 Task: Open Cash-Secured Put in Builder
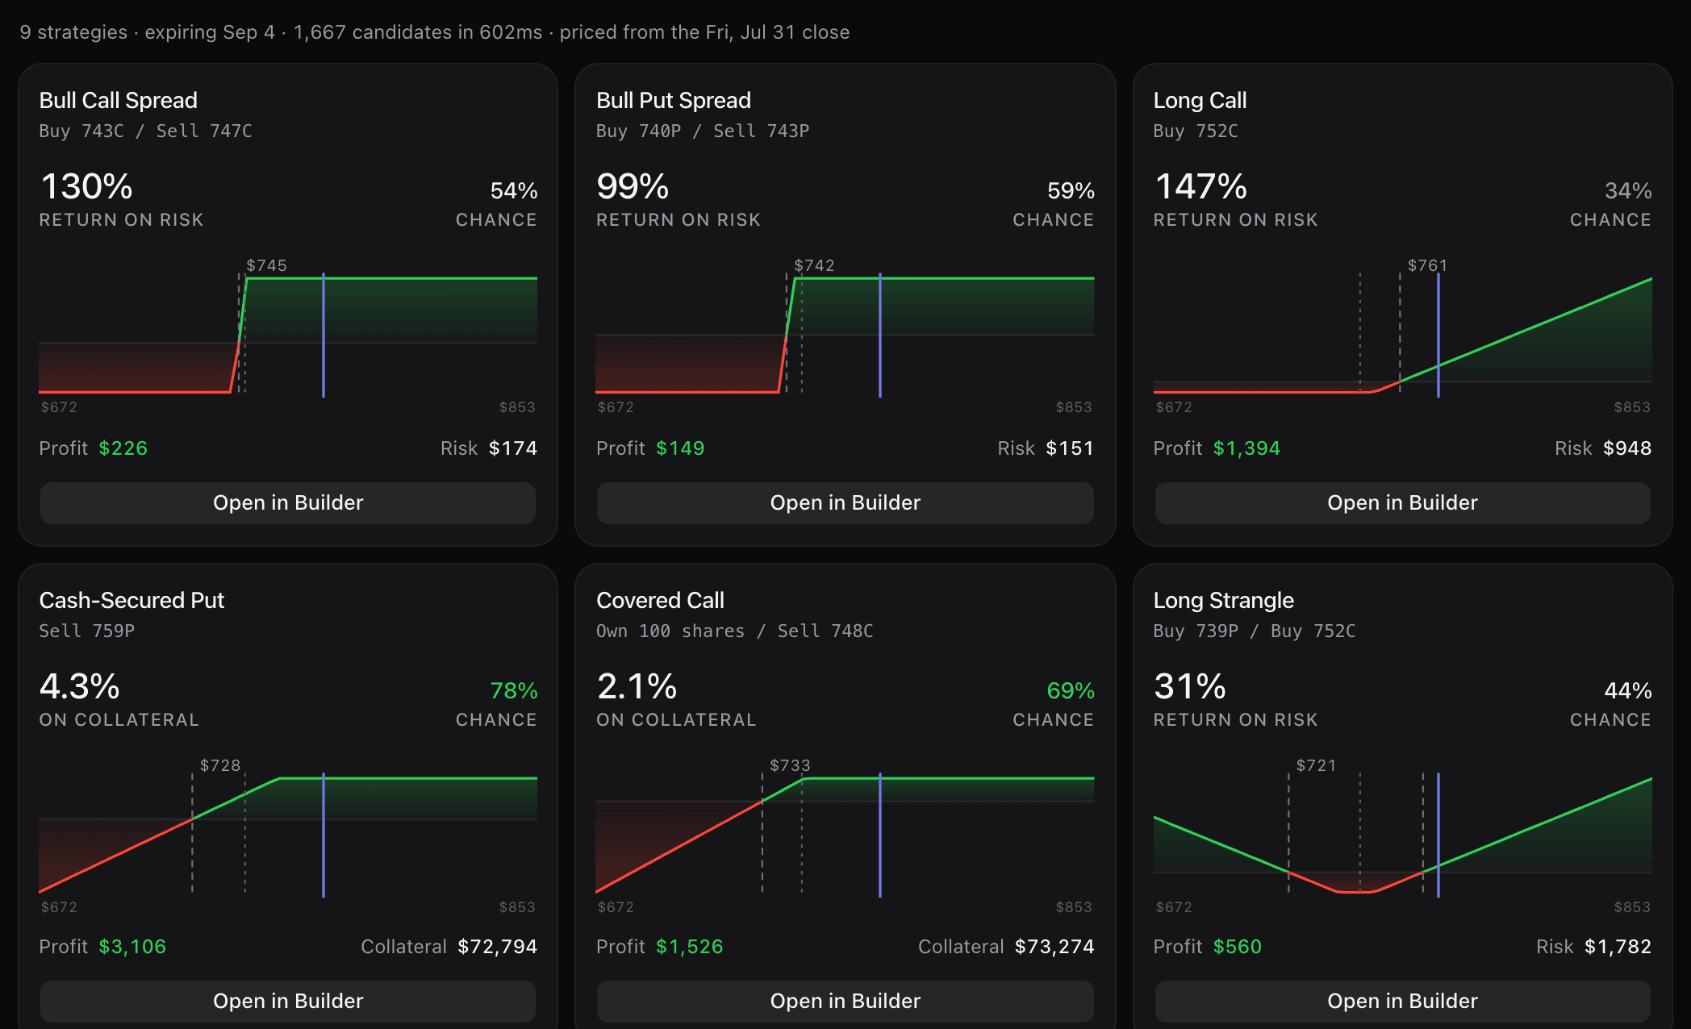[x=288, y=1001]
